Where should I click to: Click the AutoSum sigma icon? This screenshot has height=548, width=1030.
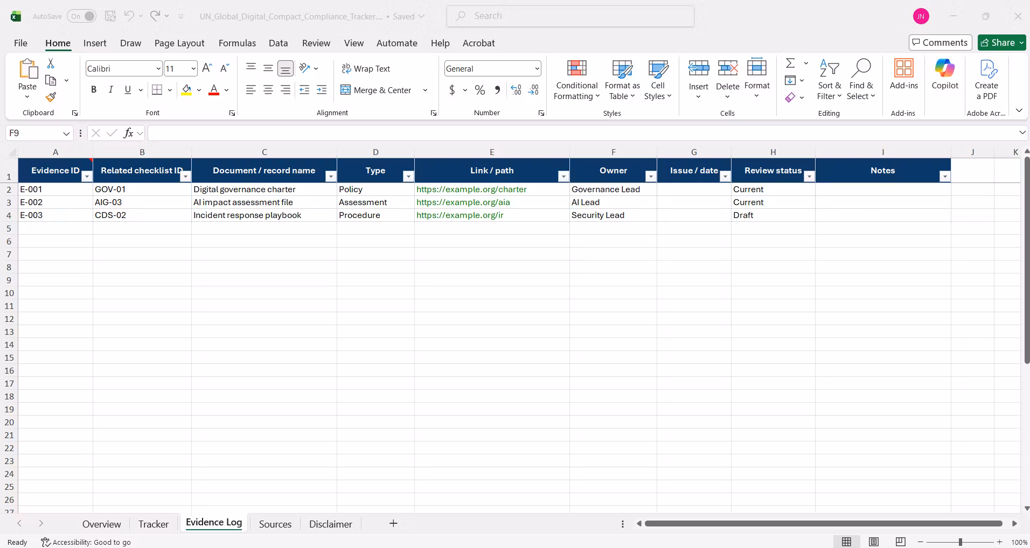[790, 64]
